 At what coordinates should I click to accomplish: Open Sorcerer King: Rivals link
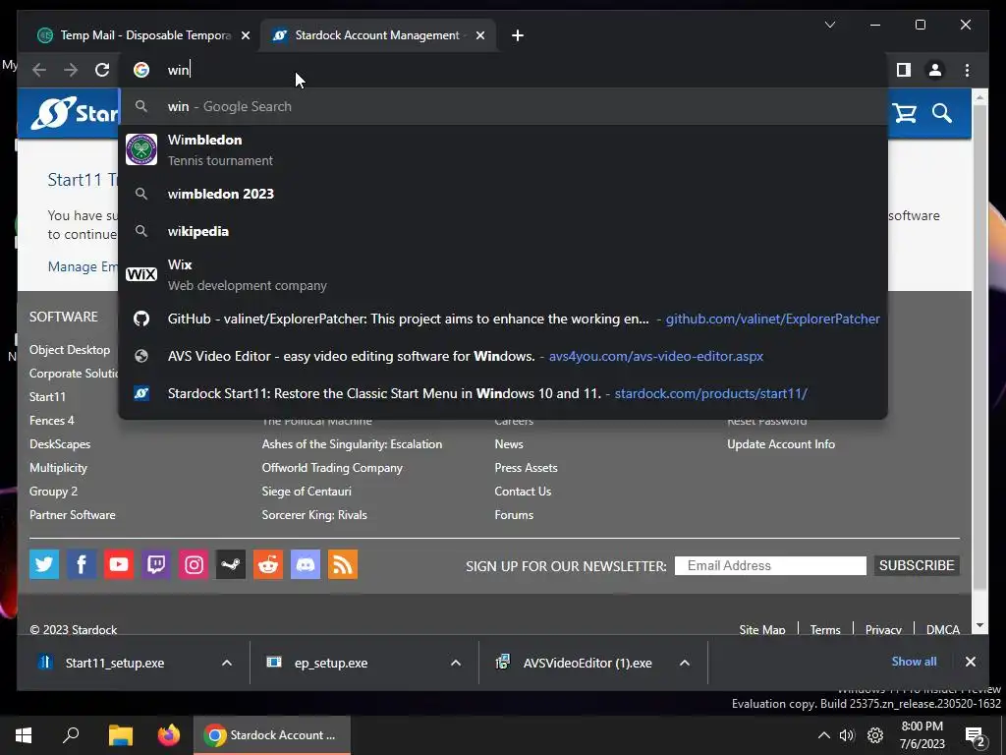pyautogui.click(x=314, y=515)
